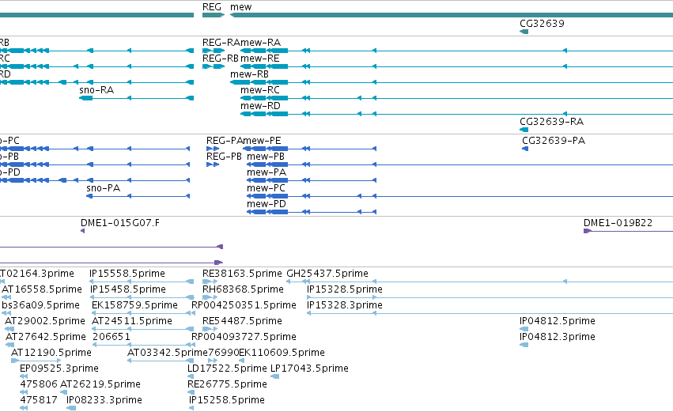Choose protein mew-PD
Viewport: 673px width, 412px height.
click(x=266, y=204)
